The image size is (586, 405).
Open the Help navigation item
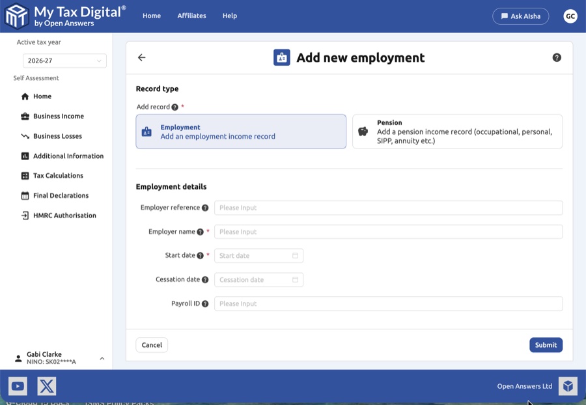pos(229,16)
